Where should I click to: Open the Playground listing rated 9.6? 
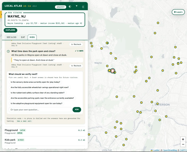click(x=45, y=131)
